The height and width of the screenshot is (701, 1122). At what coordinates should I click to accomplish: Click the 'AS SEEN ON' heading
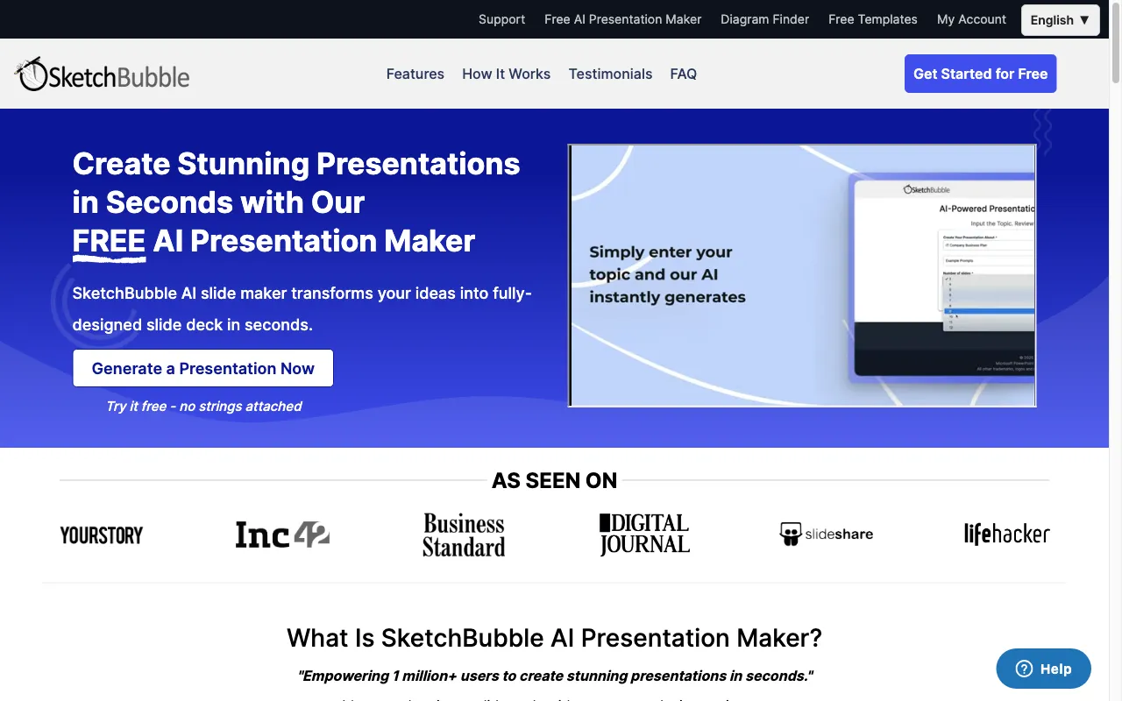[554, 480]
